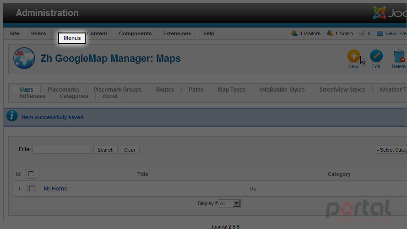
Task: Click the Zh GoogleMap globe logo
Action: coord(24,58)
